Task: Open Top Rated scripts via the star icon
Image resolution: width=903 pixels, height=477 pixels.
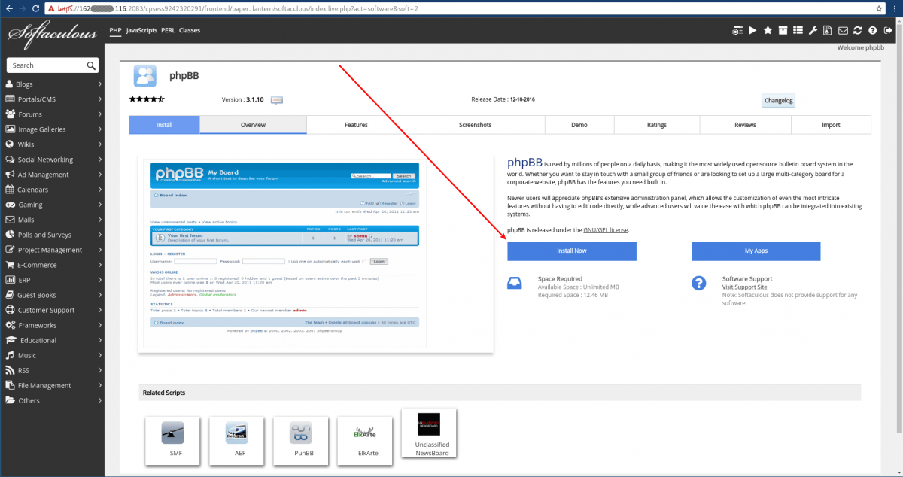Action: [768, 30]
